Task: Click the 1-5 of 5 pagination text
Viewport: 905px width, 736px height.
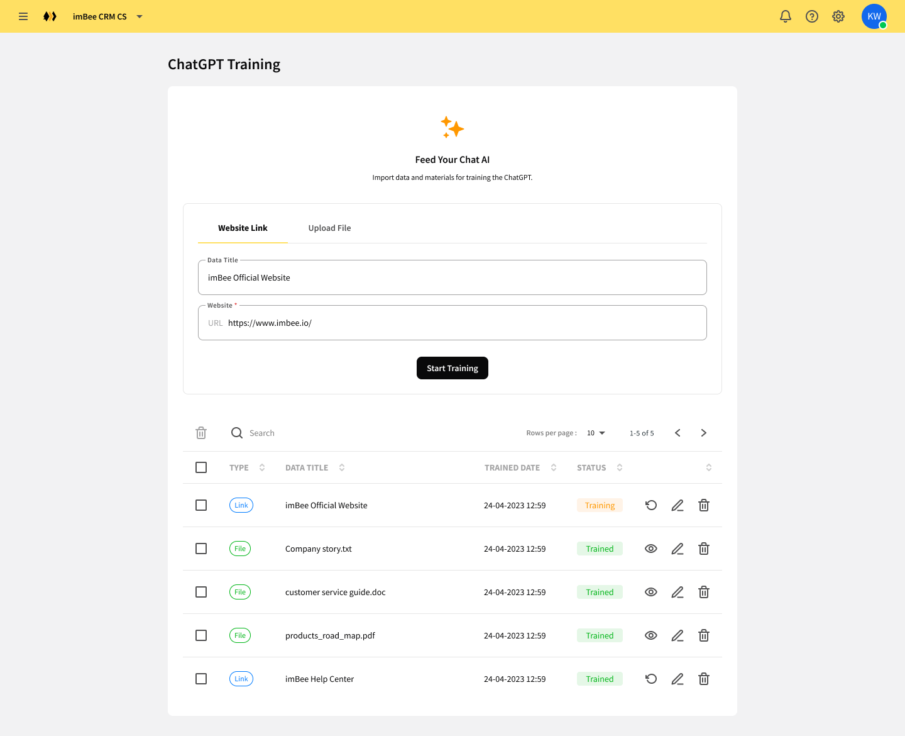Action: click(x=642, y=433)
